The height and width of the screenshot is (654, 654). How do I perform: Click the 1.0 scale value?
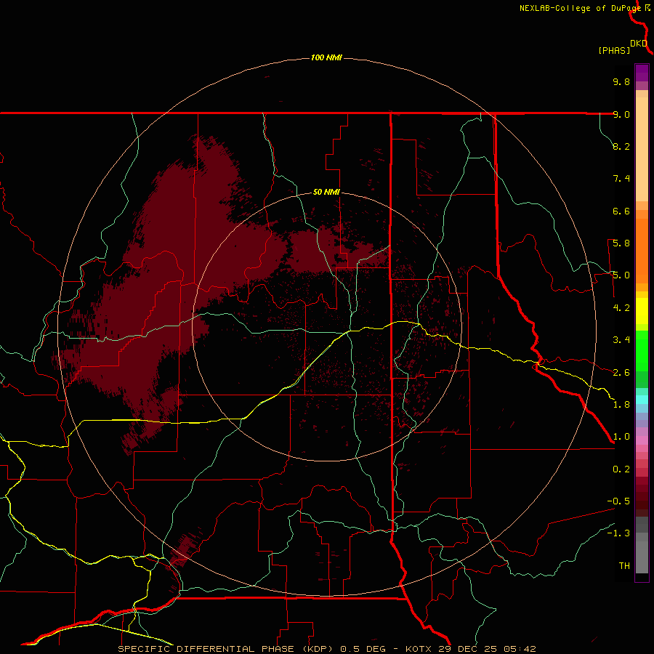(x=621, y=437)
